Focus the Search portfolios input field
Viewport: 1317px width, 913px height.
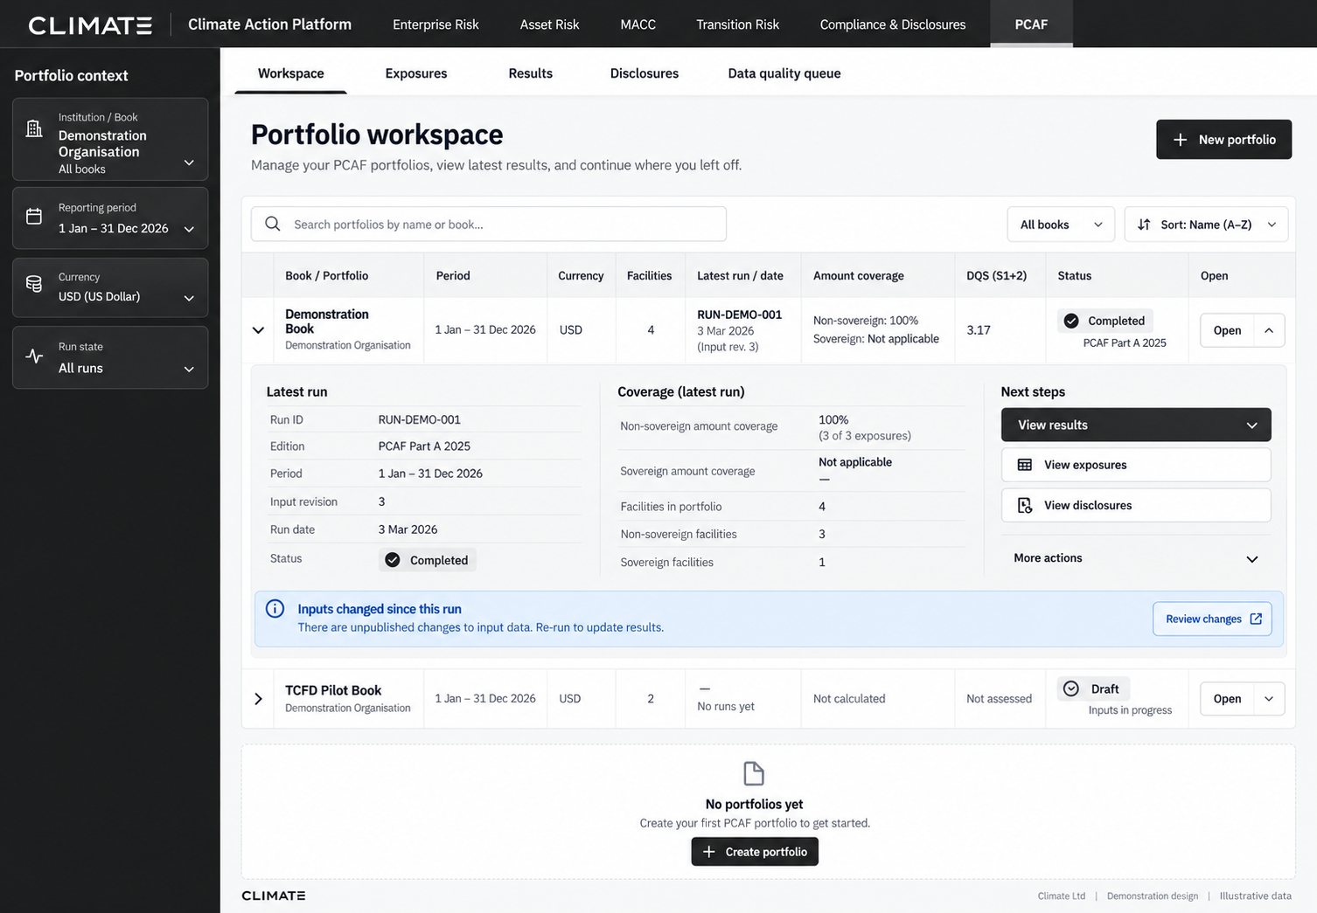pos(489,224)
